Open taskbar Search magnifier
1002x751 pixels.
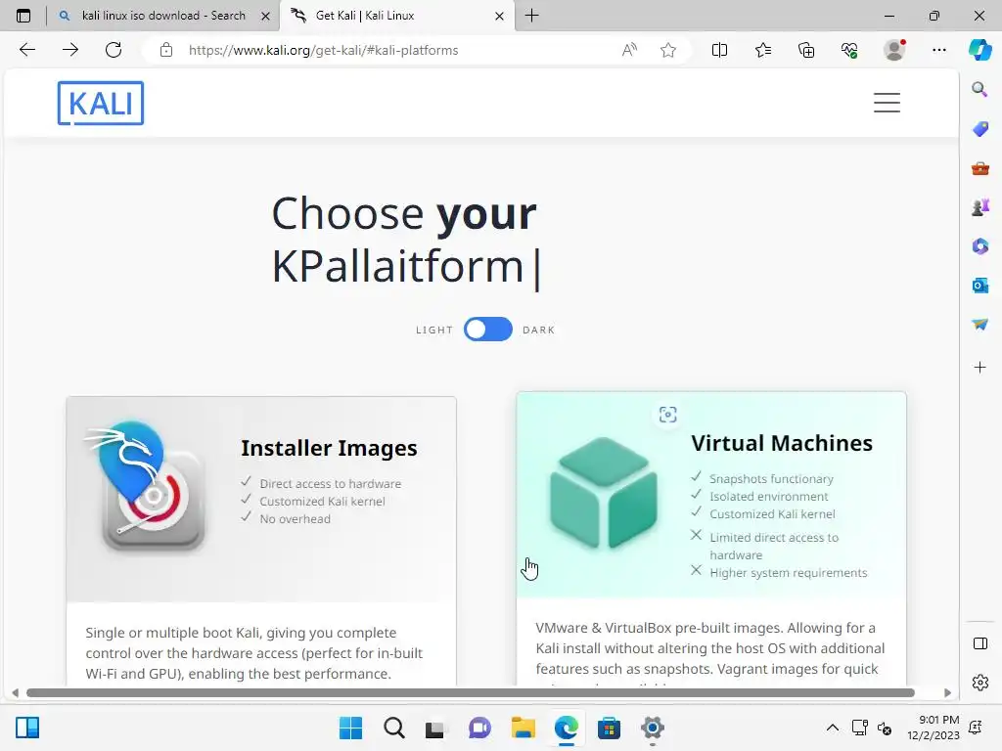tap(393, 728)
